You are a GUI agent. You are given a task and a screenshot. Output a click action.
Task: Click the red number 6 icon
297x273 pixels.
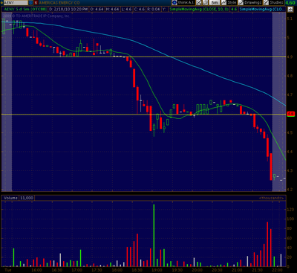coord(36,3)
